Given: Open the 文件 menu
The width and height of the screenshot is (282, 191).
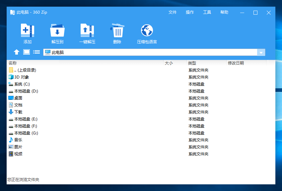Looking at the screenshot, I should click(x=173, y=12).
